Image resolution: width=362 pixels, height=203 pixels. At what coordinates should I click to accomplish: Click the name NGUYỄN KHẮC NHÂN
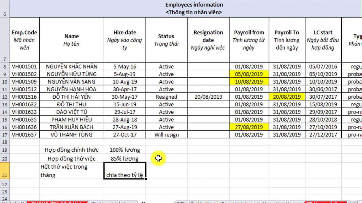pos(72,67)
